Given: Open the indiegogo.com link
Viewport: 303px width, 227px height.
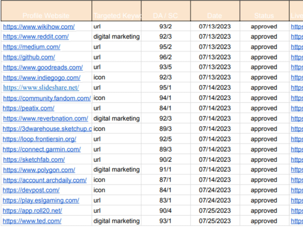Looking at the screenshot, I should pyautogui.click(x=42, y=77).
